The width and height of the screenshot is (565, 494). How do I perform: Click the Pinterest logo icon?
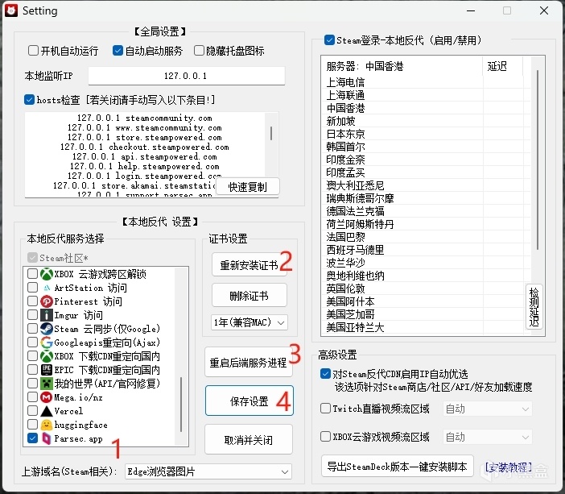pos(47,301)
